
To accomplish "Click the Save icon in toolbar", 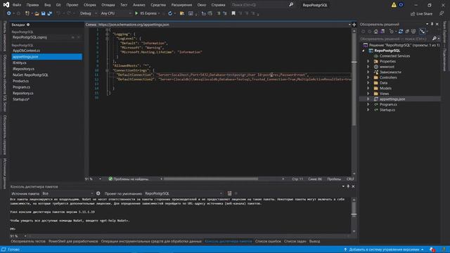I will click(44, 13).
